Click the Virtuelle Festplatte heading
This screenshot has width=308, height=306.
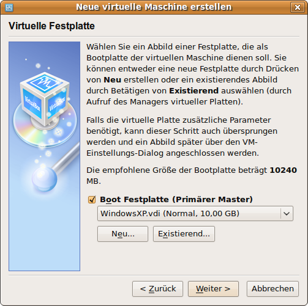51,26
